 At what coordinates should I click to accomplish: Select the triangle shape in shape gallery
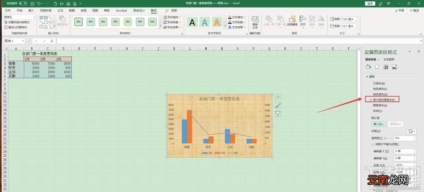point(46,27)
